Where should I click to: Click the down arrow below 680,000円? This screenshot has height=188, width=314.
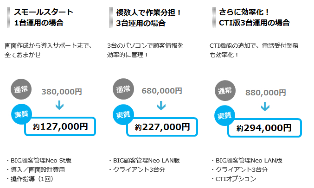[161, 106]
